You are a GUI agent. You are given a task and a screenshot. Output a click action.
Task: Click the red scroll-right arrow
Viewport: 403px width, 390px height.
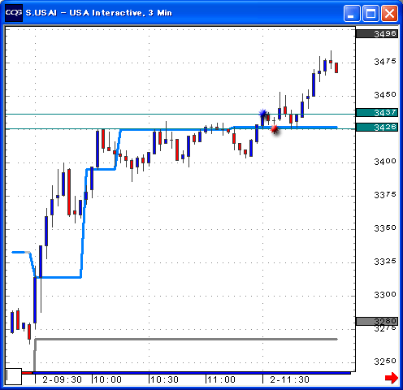(x=391, y=378)
